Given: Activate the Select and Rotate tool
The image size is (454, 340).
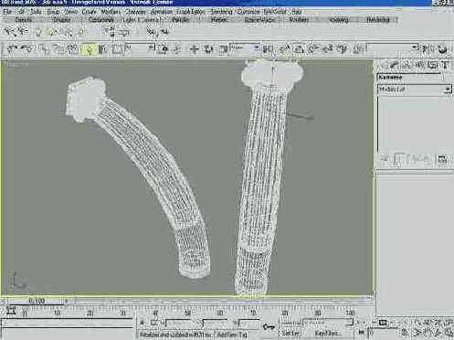Looking at the screenshot, I should point(208,49).
